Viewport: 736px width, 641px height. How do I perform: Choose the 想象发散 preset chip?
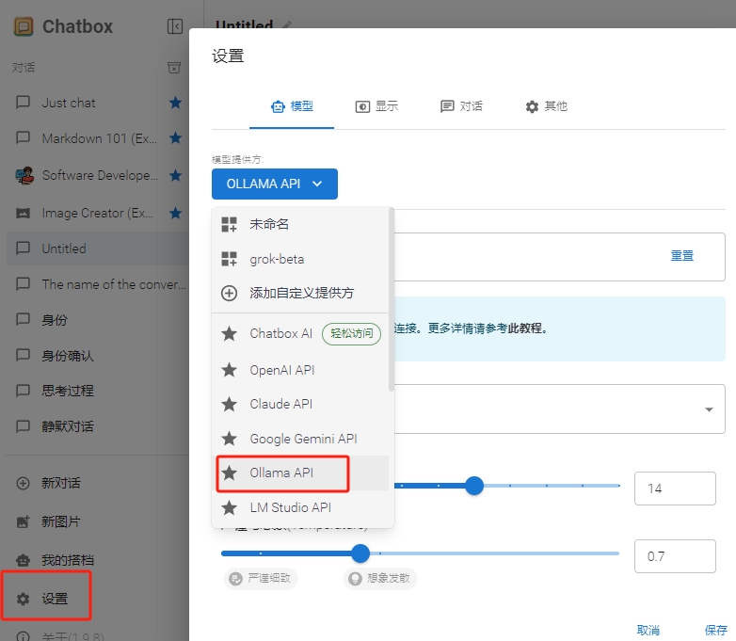[380, 578]
